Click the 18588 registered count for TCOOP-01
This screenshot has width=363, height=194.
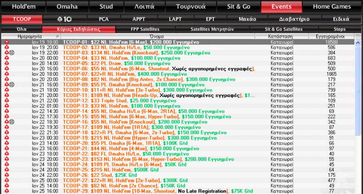click(x=331, y=42)
